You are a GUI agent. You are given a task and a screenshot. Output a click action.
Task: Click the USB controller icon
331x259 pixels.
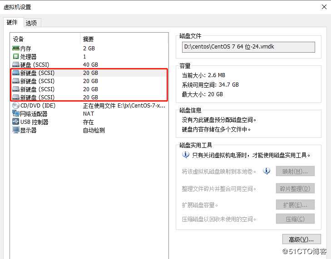(x=16, y=122)
